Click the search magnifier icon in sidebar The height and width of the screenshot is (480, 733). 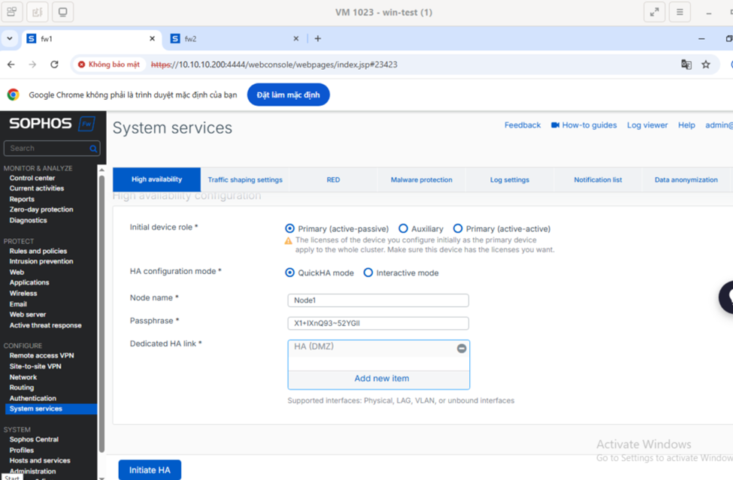(x=94, y=149)
